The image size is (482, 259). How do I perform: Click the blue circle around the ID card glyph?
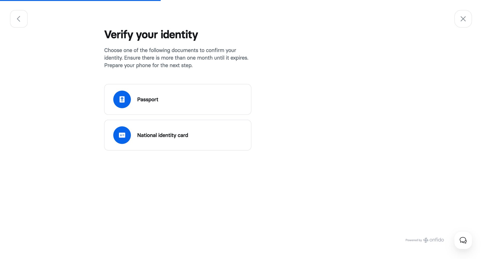(122, 135)
